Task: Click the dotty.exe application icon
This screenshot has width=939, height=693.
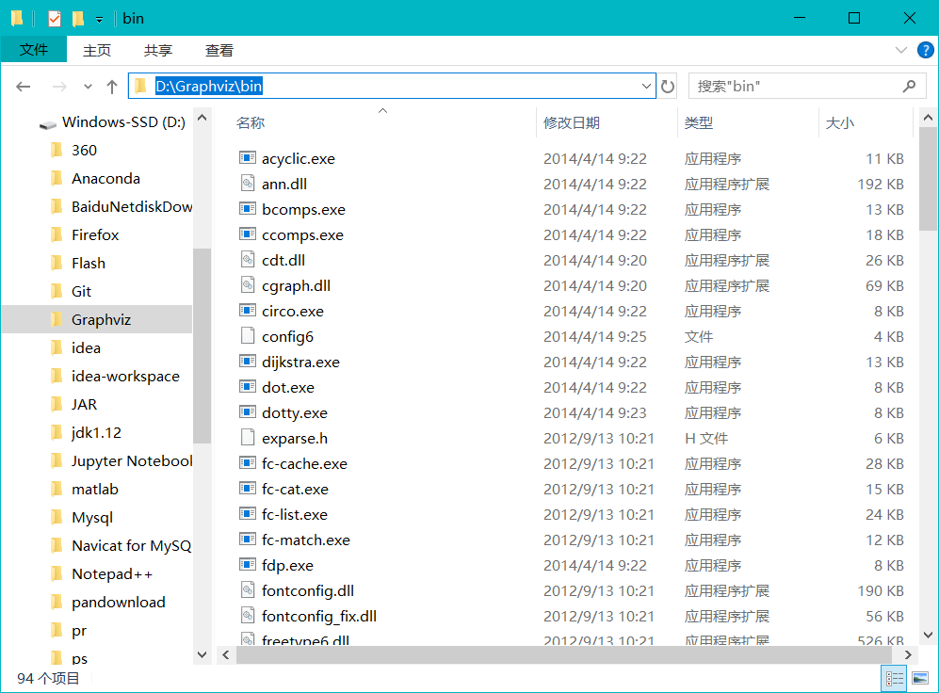Action: (248, 411)
